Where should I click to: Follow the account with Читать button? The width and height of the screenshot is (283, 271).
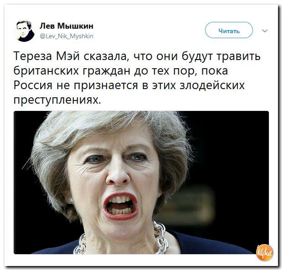229,30
